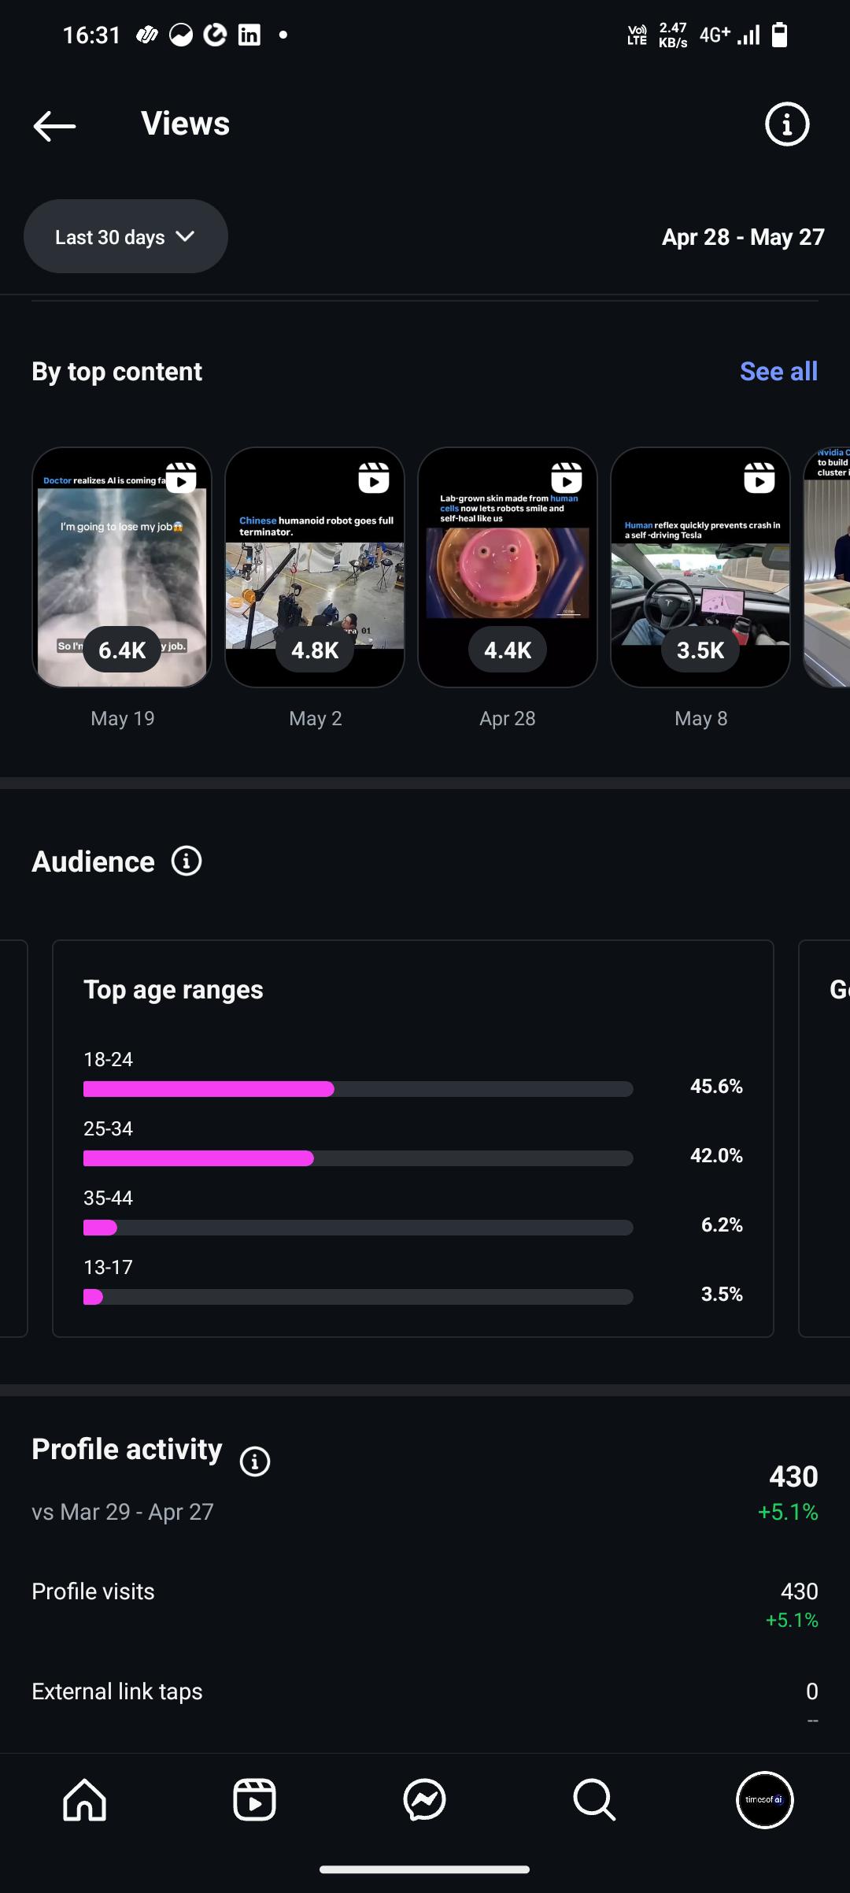Open the Reels tab
This screenshot has width=850, height=1893.
(x=254, y=1800)
